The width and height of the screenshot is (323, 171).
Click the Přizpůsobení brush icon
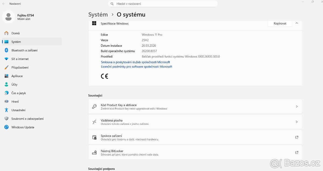pos(6,67)
